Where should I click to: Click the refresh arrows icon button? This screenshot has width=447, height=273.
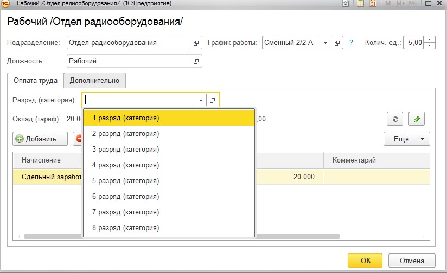(x=395, y=119)
